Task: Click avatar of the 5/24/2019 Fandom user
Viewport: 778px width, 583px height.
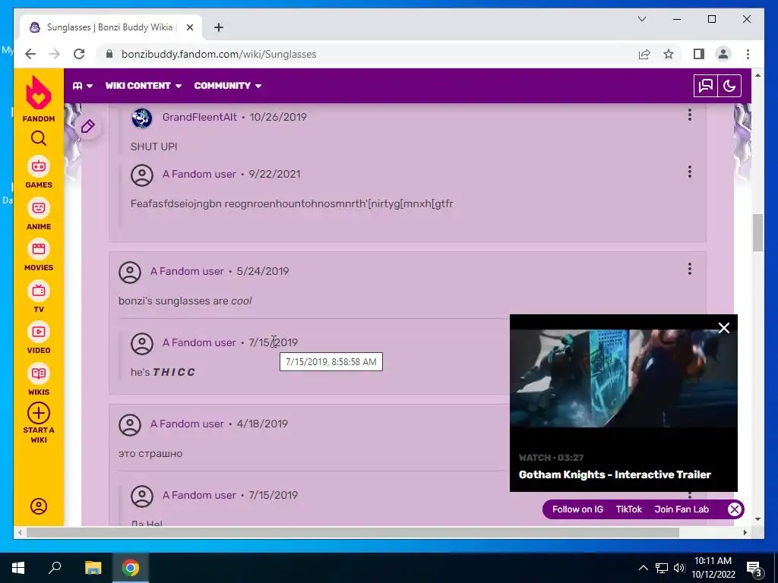Action: tap(130, 273)
